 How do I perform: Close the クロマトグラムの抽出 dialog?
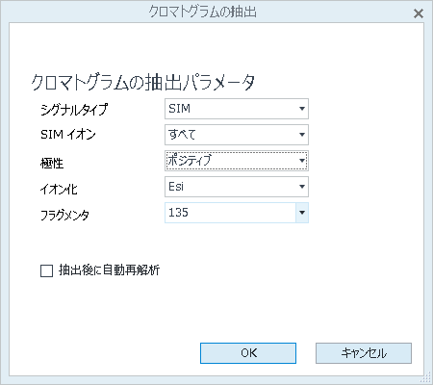point(418,13)
